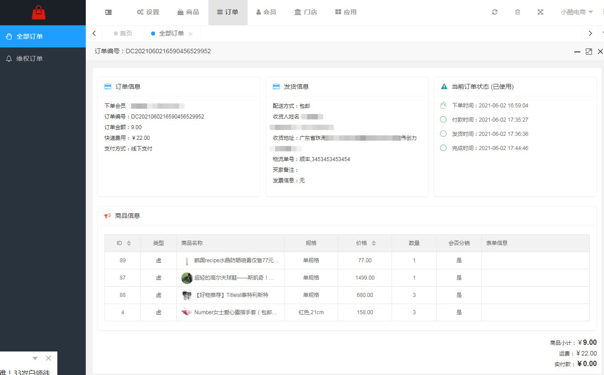Sort the 价格 column

pos(374,243)
